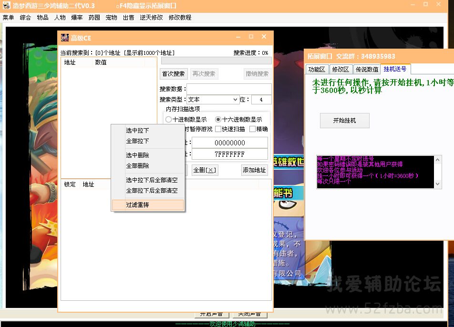Screen dimensions: 454x327
Task: Click the 添加地址 button
Action: point(254,170)
